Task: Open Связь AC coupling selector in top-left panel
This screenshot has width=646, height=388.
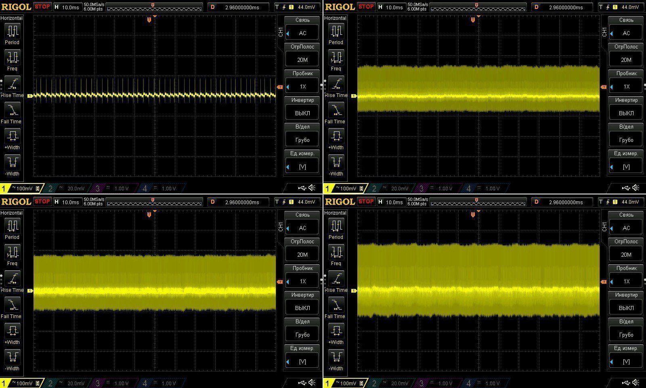Action: point(302,33)
